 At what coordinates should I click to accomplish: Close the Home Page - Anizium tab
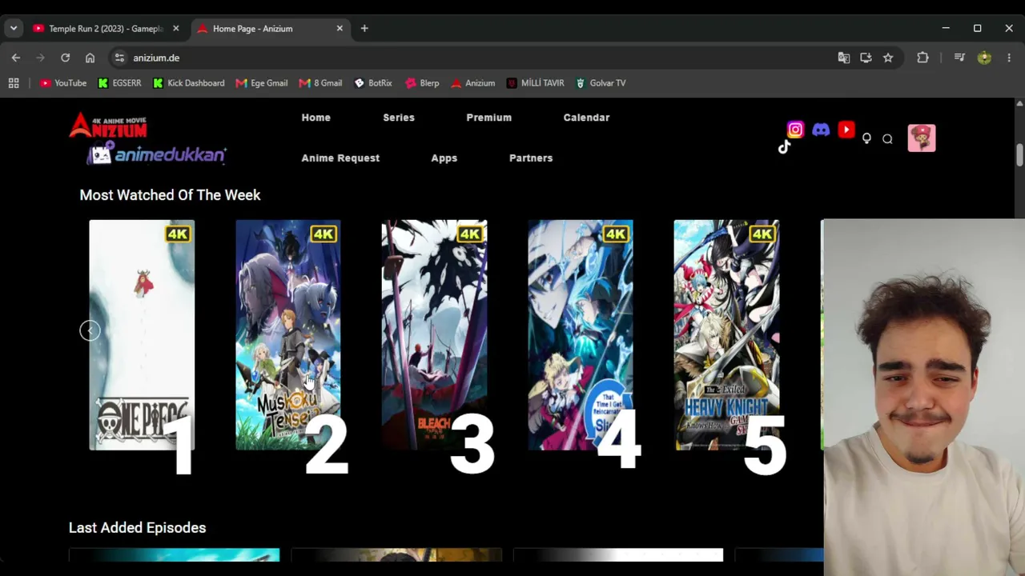340,29
